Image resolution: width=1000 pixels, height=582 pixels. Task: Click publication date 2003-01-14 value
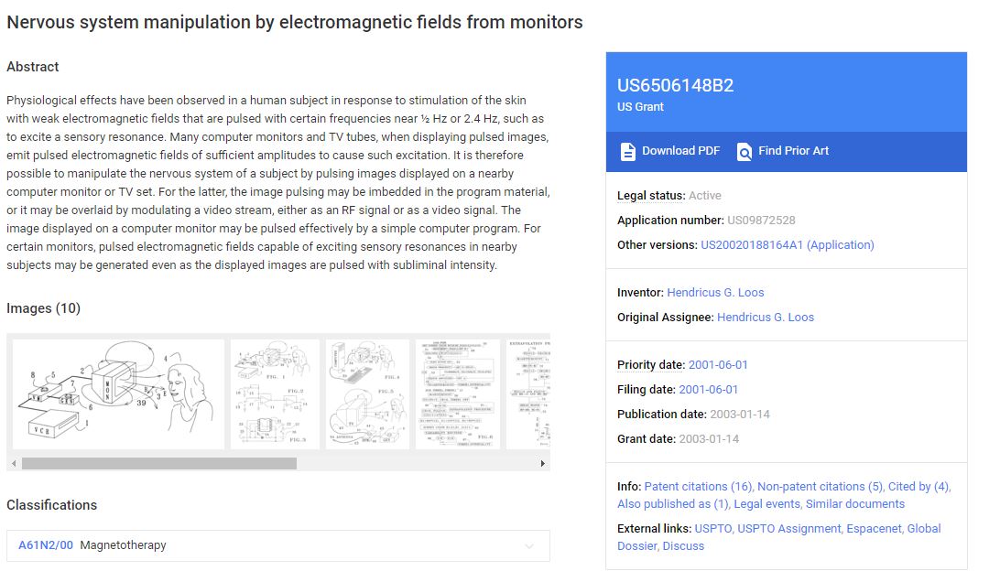pyautogui.click(x=740, y=415)
